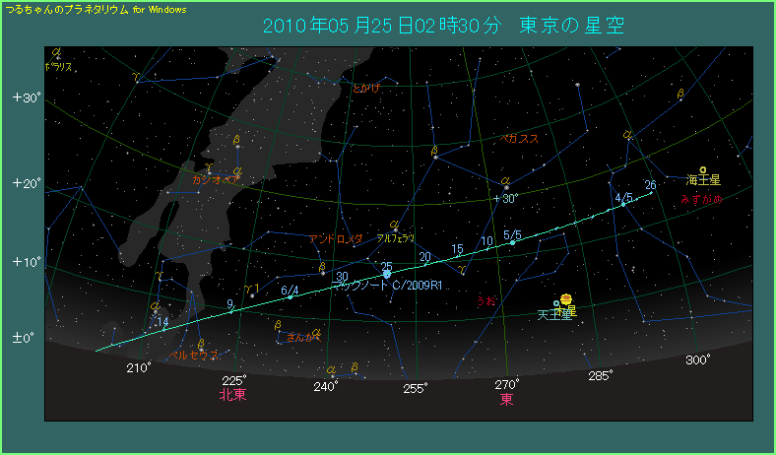Viewport: 776px width, 455px height.
Task: Click the 5/5 comet position dot
Action: click(x=511, y=242)
